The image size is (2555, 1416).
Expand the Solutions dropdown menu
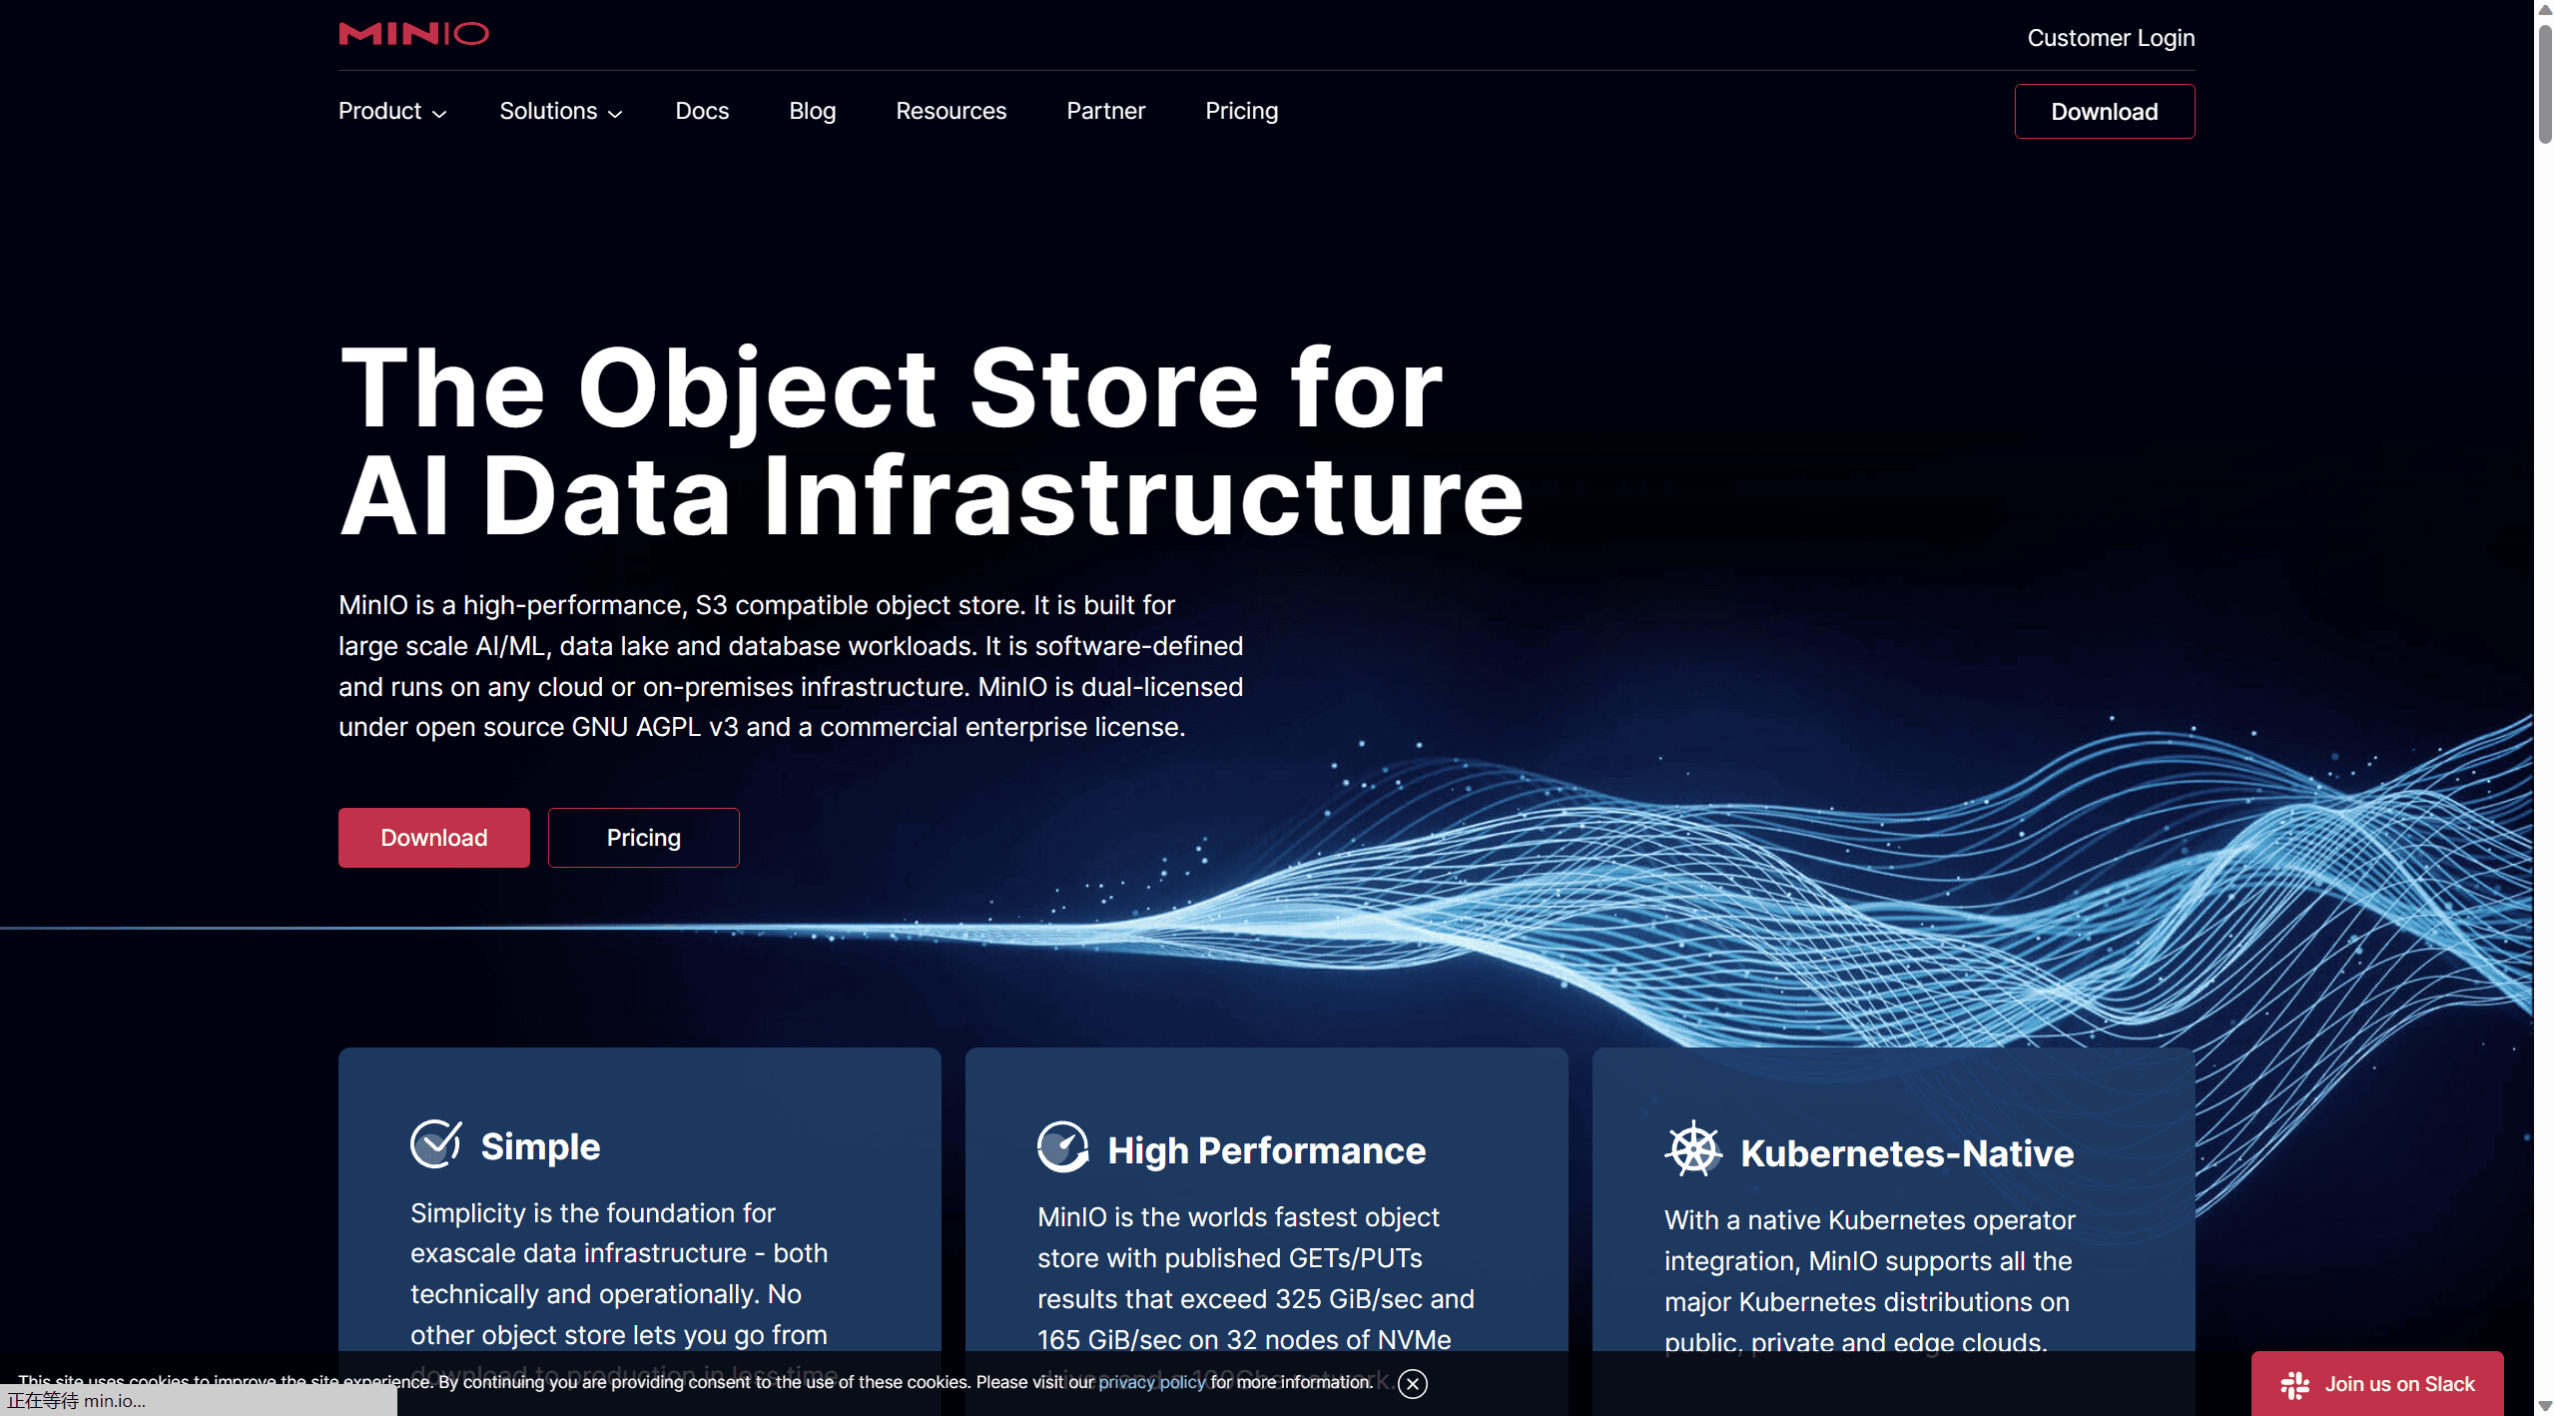tap(558, 110)
